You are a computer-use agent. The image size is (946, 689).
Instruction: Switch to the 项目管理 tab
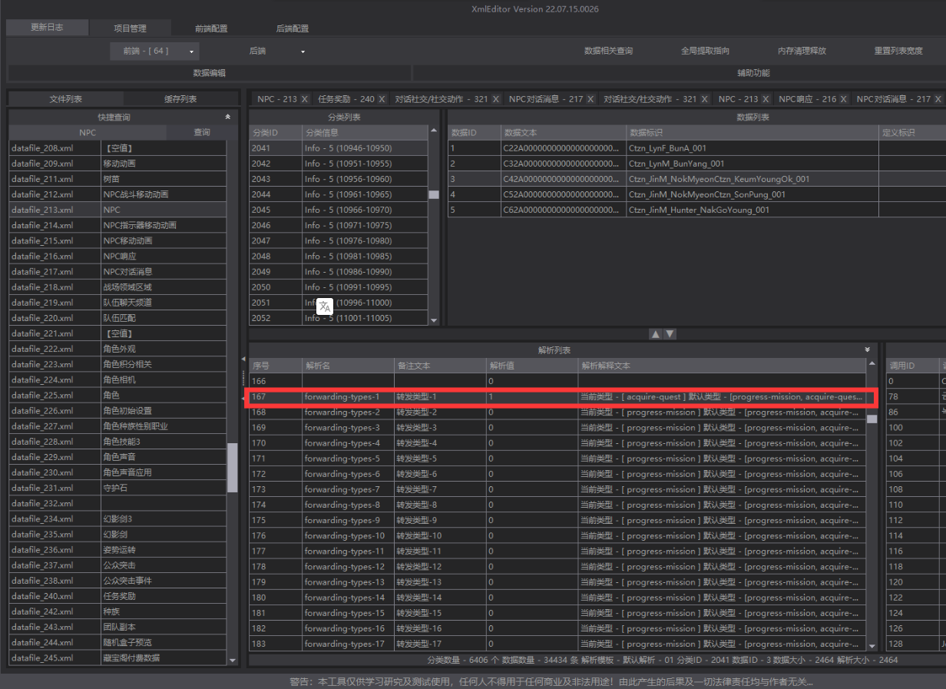click(130, 28)
